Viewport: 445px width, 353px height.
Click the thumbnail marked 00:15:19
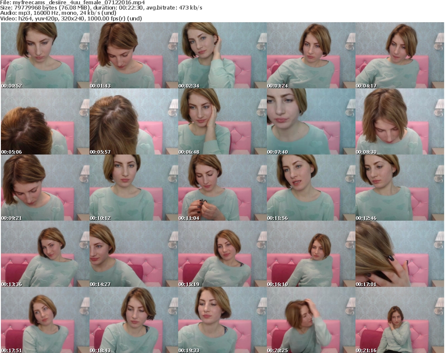click(x=222, y=254)
